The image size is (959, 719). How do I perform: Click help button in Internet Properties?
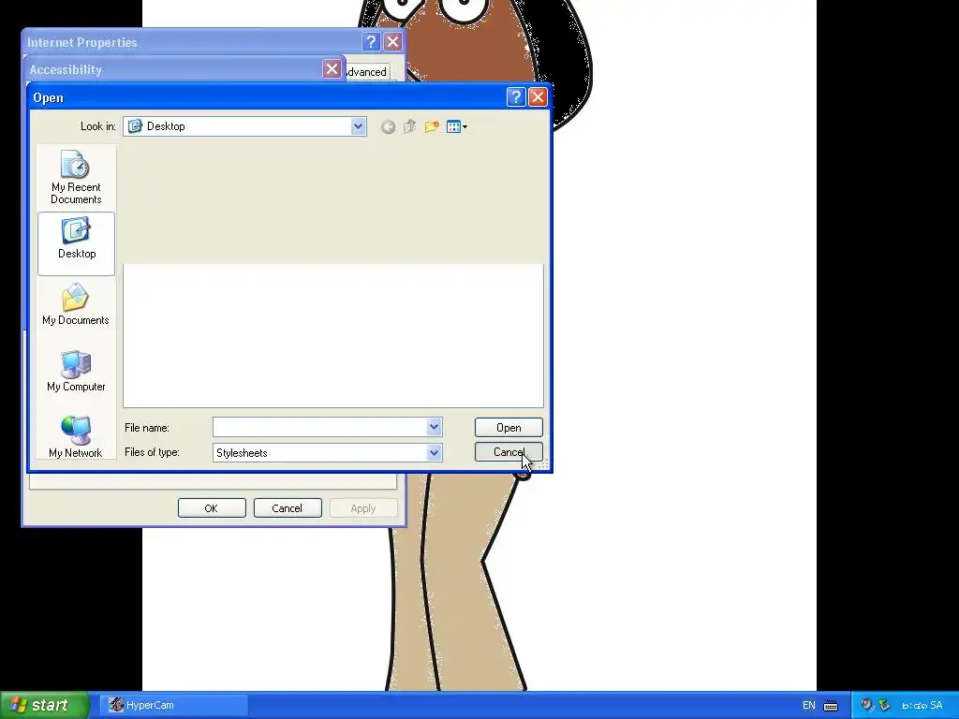(371, 41)
